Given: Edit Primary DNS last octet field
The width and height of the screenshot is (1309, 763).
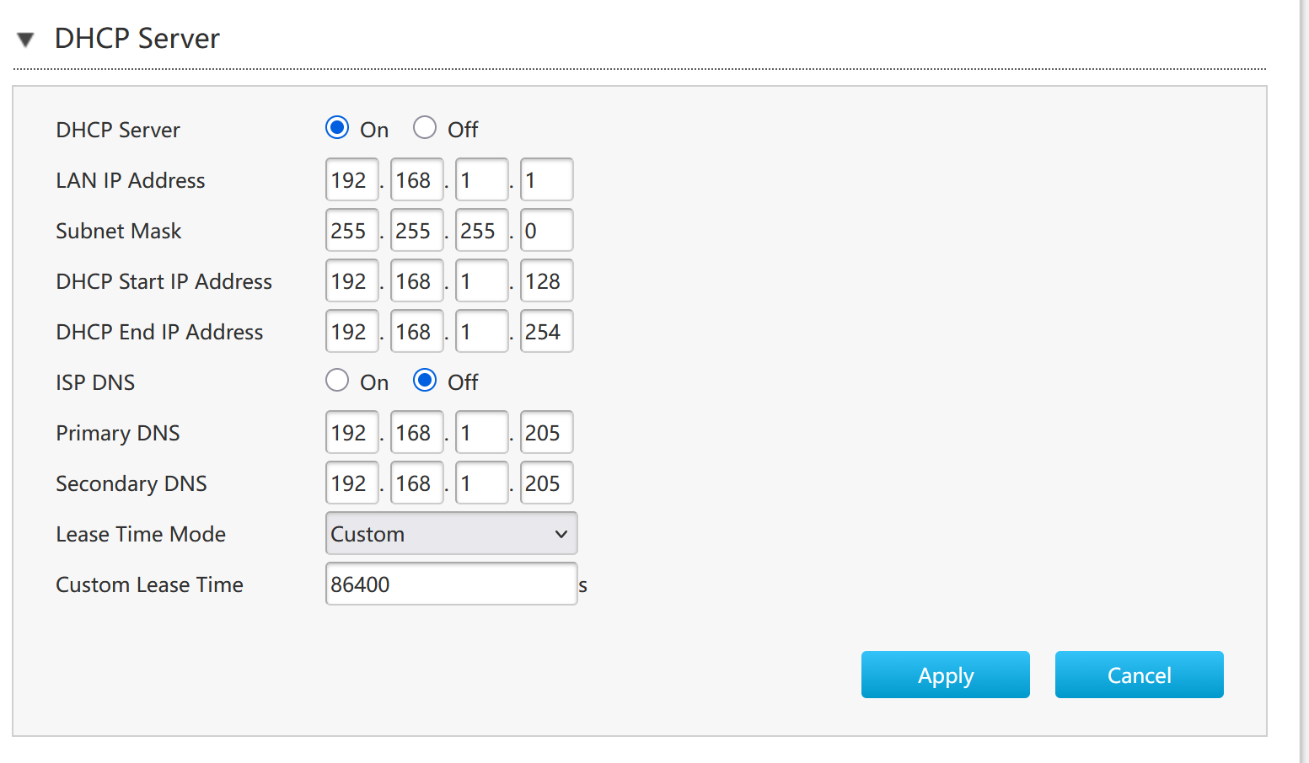Looking at the screenshot, I should 546,432.
